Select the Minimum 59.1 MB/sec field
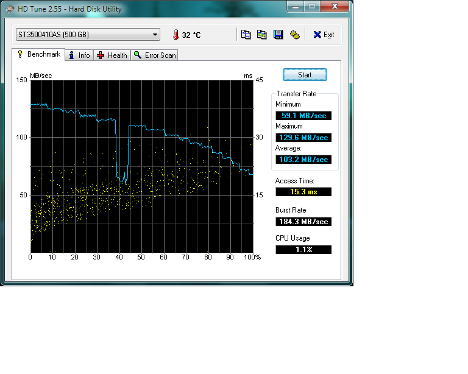Screen dimensions: 468x374 pos(303,116)
